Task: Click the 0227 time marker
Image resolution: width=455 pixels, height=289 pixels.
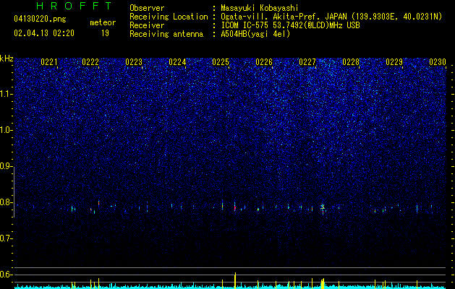Action: [307, 62]
